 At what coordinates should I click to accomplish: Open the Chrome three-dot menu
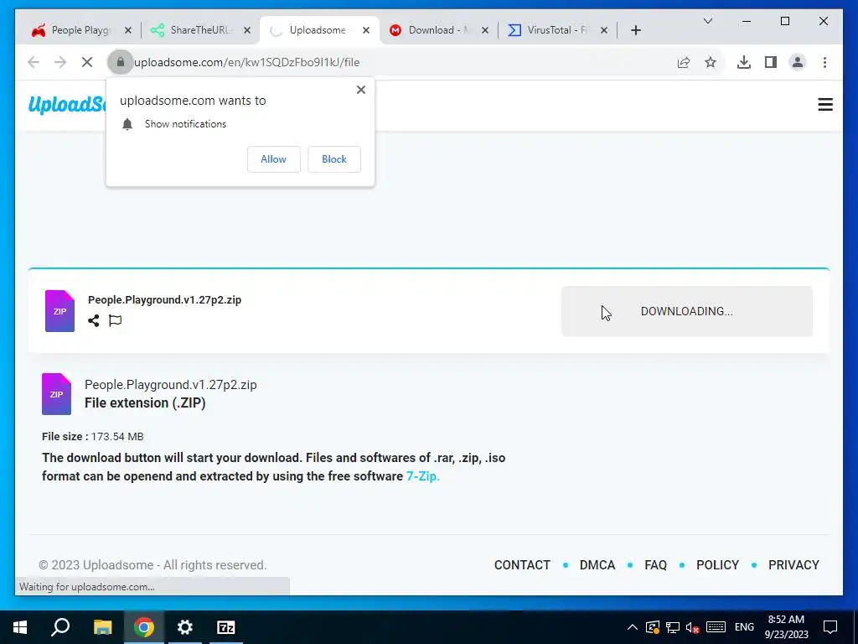pyautogui.click(x=824, y=62)
